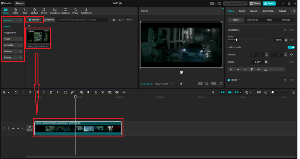Click the Import button in media panel
This screenshot has height=159, width=300.
coord(34,19)
